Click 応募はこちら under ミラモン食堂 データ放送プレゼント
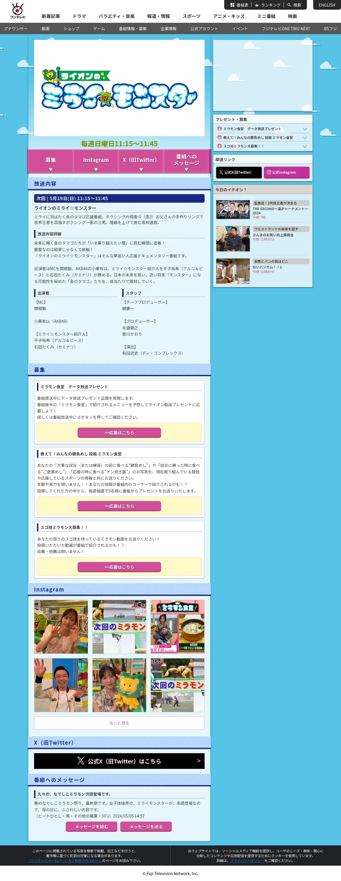341x881 pixels. pos(119,433)
